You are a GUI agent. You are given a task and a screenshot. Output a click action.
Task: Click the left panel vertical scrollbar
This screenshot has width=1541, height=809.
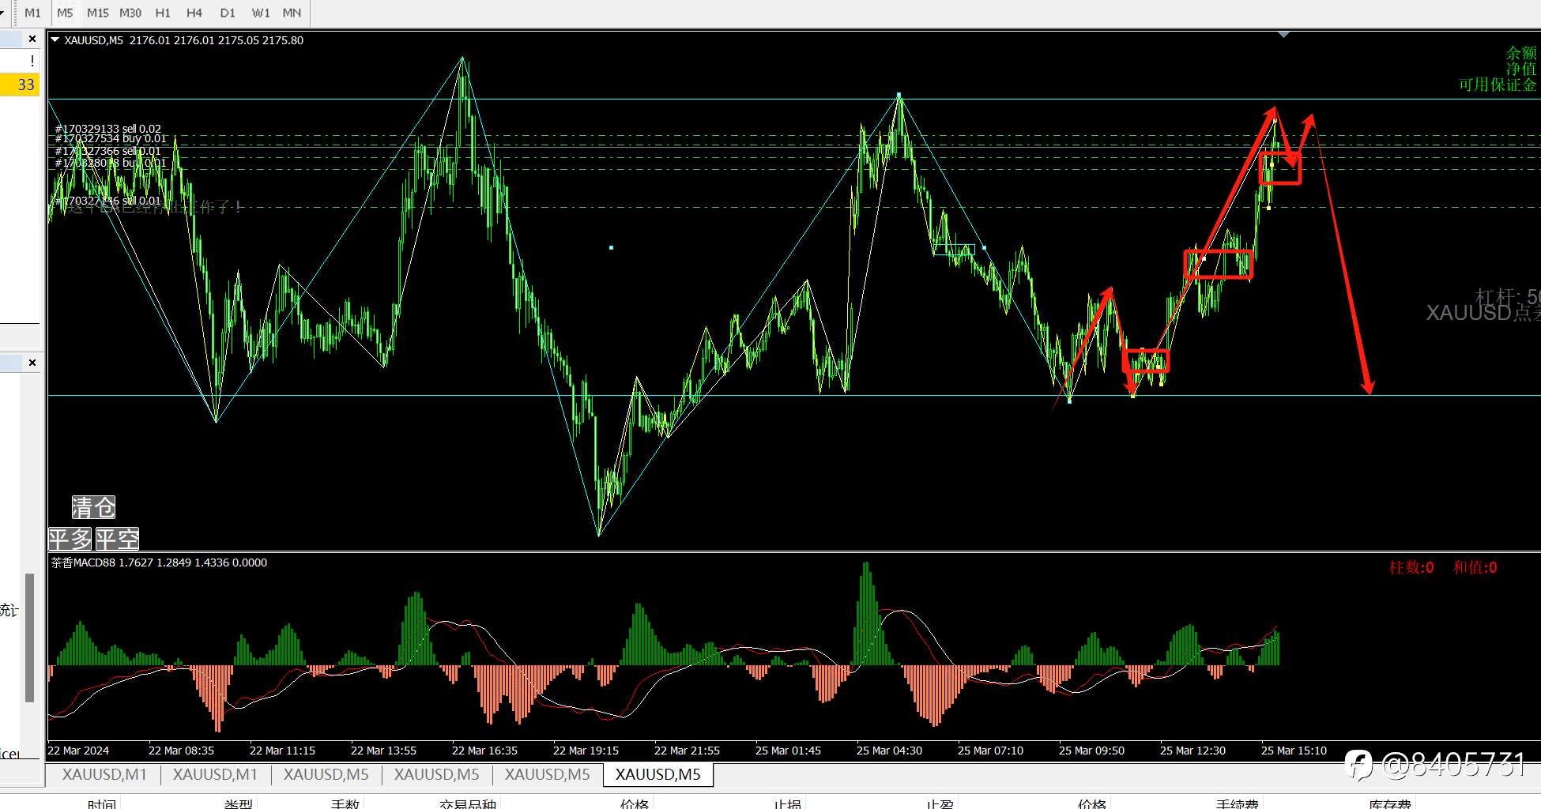[29, 638]
